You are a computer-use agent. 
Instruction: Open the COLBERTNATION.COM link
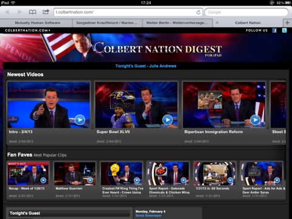click(27, 30)
